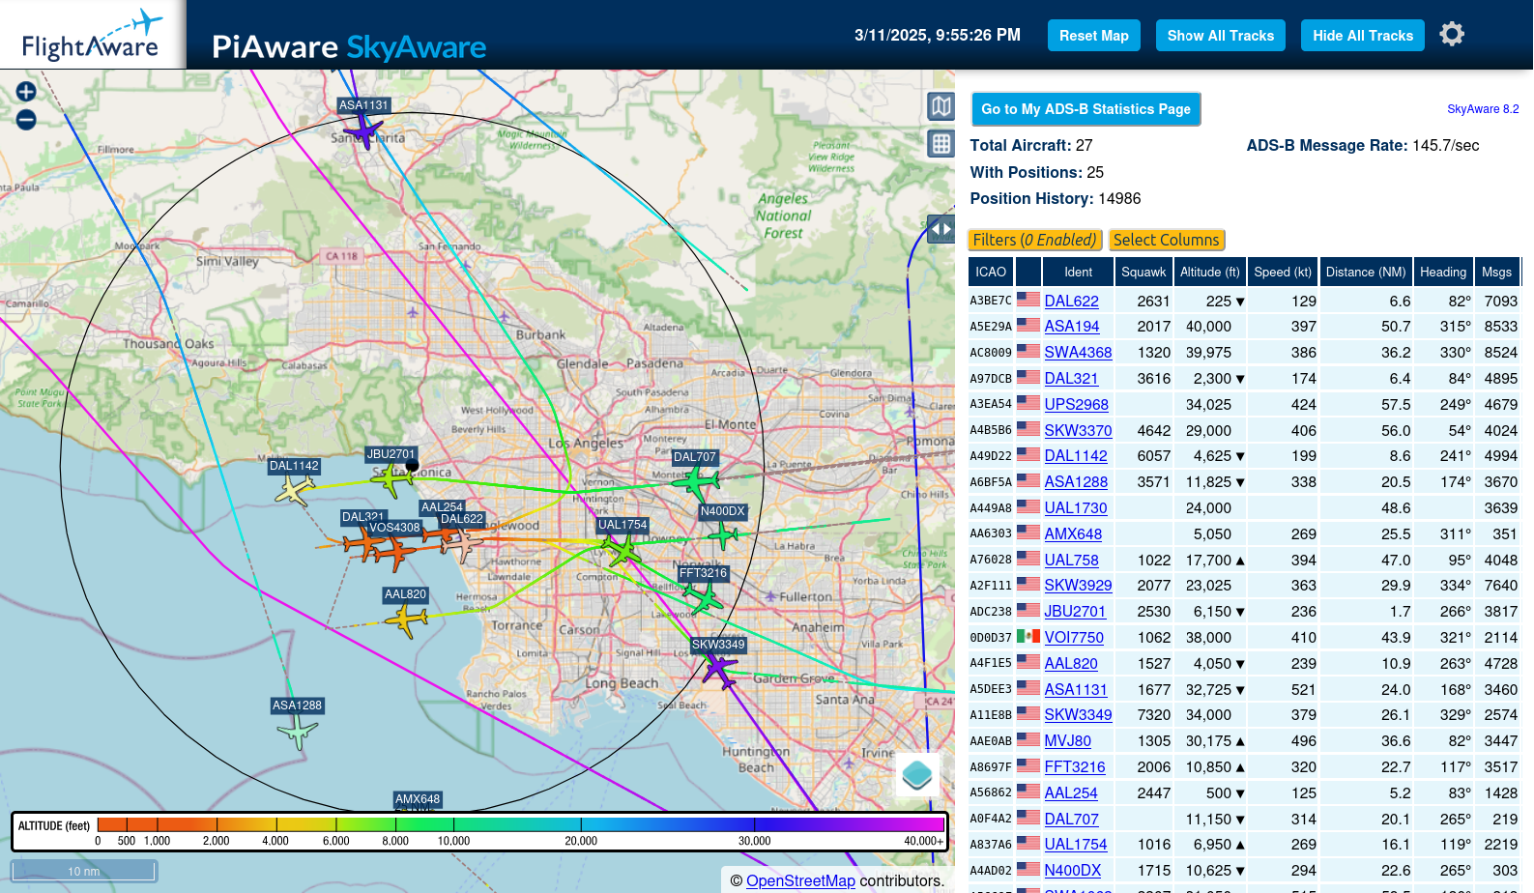Click the AMX648 map label
The width and height of the screenshot is (1534, 893).
418,799
